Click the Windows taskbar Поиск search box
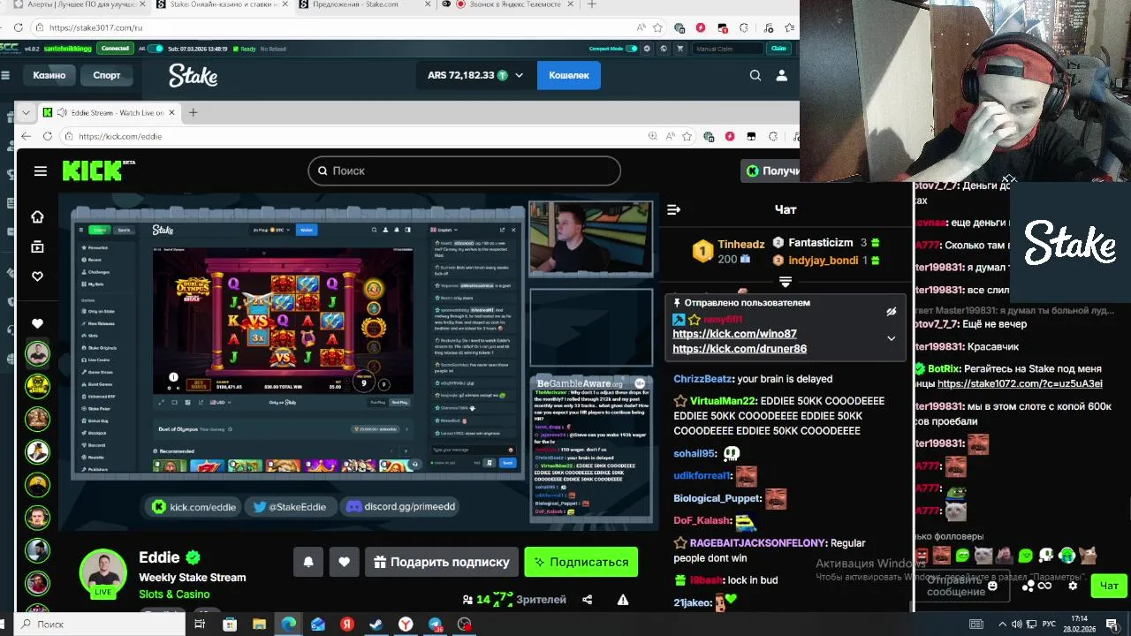The width and height of the screenshot is (1131, 636). point(100,625)
